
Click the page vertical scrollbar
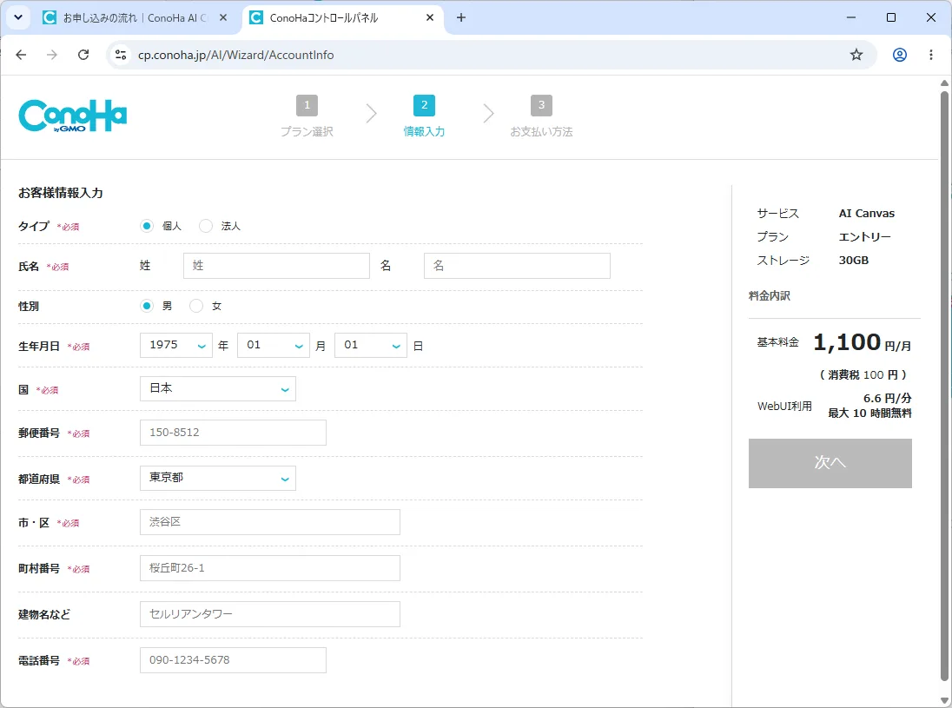coord(944,386)
